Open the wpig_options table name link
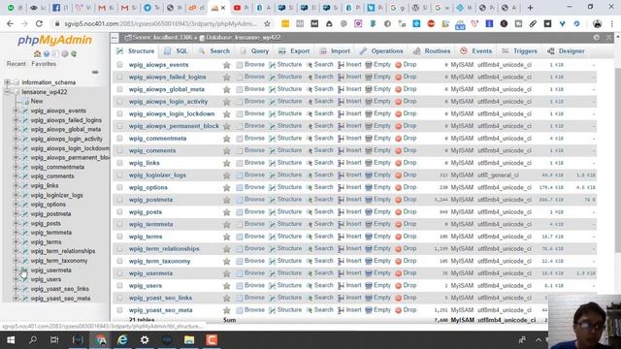 click(148, 187)
